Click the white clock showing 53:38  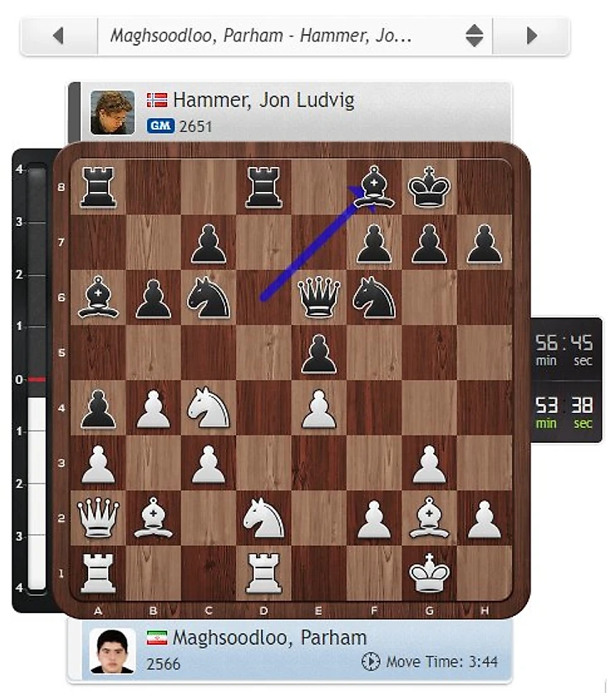tap(564, 412)
